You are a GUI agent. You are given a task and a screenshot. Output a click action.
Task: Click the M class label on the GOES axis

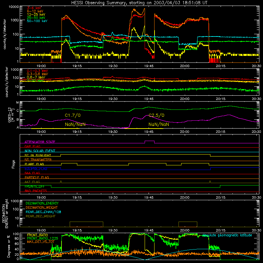[x=17, y=103]
